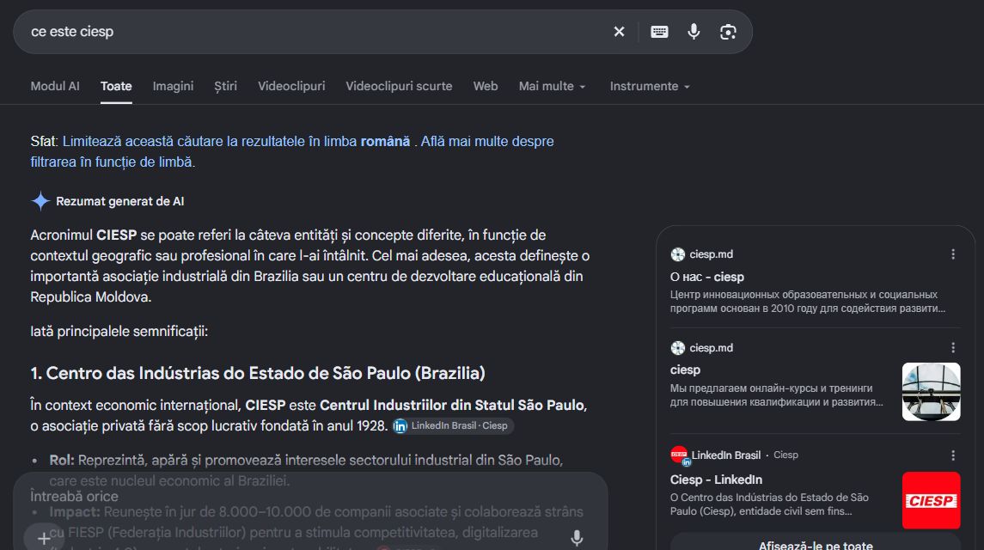984x550 pixels.
Task: Click the plus button in the Întreabă orice box
Action: click(44, 538)
